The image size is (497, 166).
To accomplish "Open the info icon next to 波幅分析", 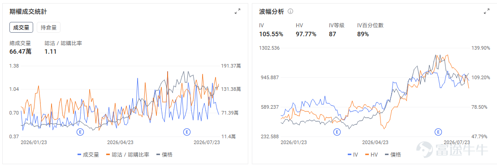I will [290, 11].
